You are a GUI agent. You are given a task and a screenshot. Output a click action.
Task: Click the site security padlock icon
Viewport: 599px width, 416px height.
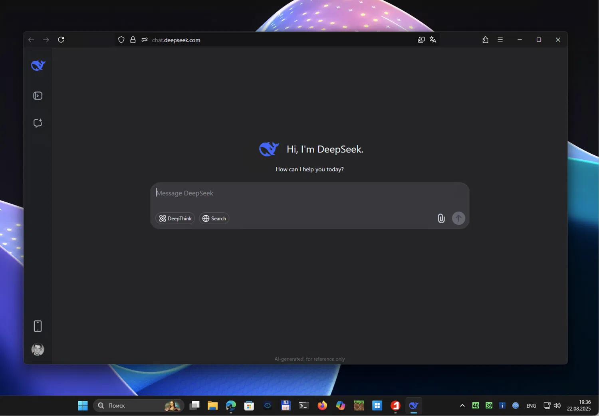[133, 40]
